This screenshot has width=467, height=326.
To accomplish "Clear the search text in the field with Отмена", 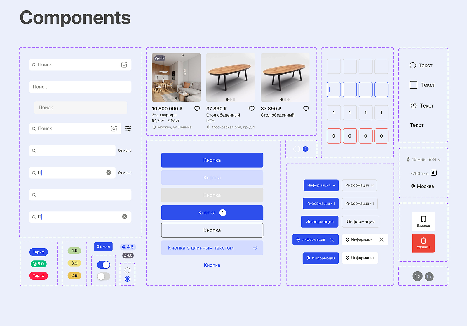I will point(109,173).
